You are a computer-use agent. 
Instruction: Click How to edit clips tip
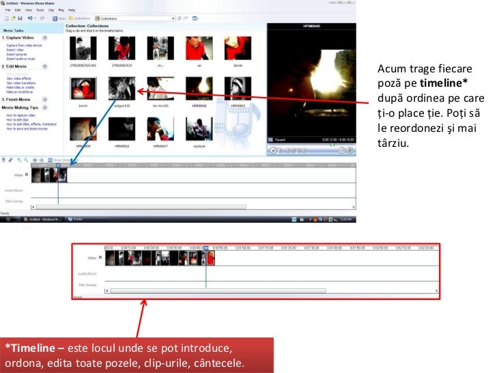(17, 120)
